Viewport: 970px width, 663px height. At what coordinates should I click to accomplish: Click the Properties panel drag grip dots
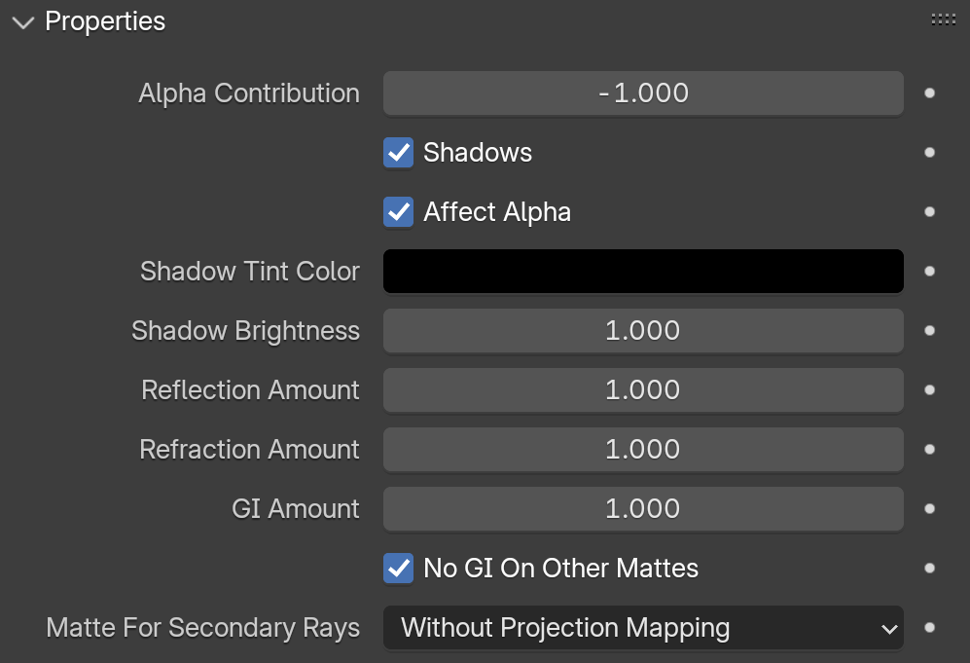[944, 19]
